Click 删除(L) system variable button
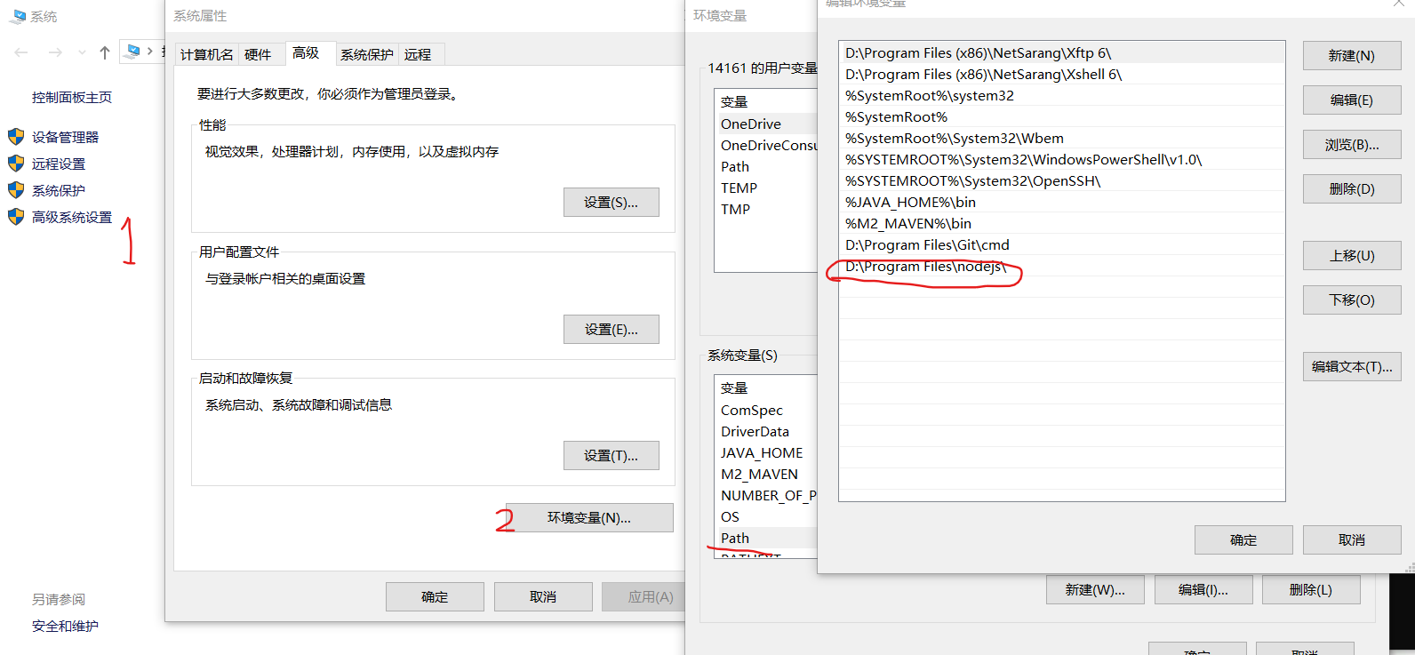1415x655 pixels. [x=1311, y=589]
